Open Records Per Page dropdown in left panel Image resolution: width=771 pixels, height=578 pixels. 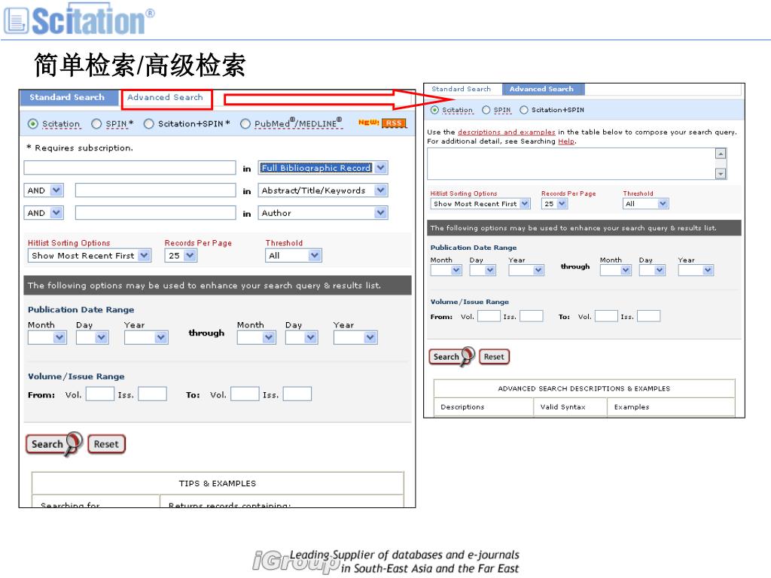click(181, 256)
